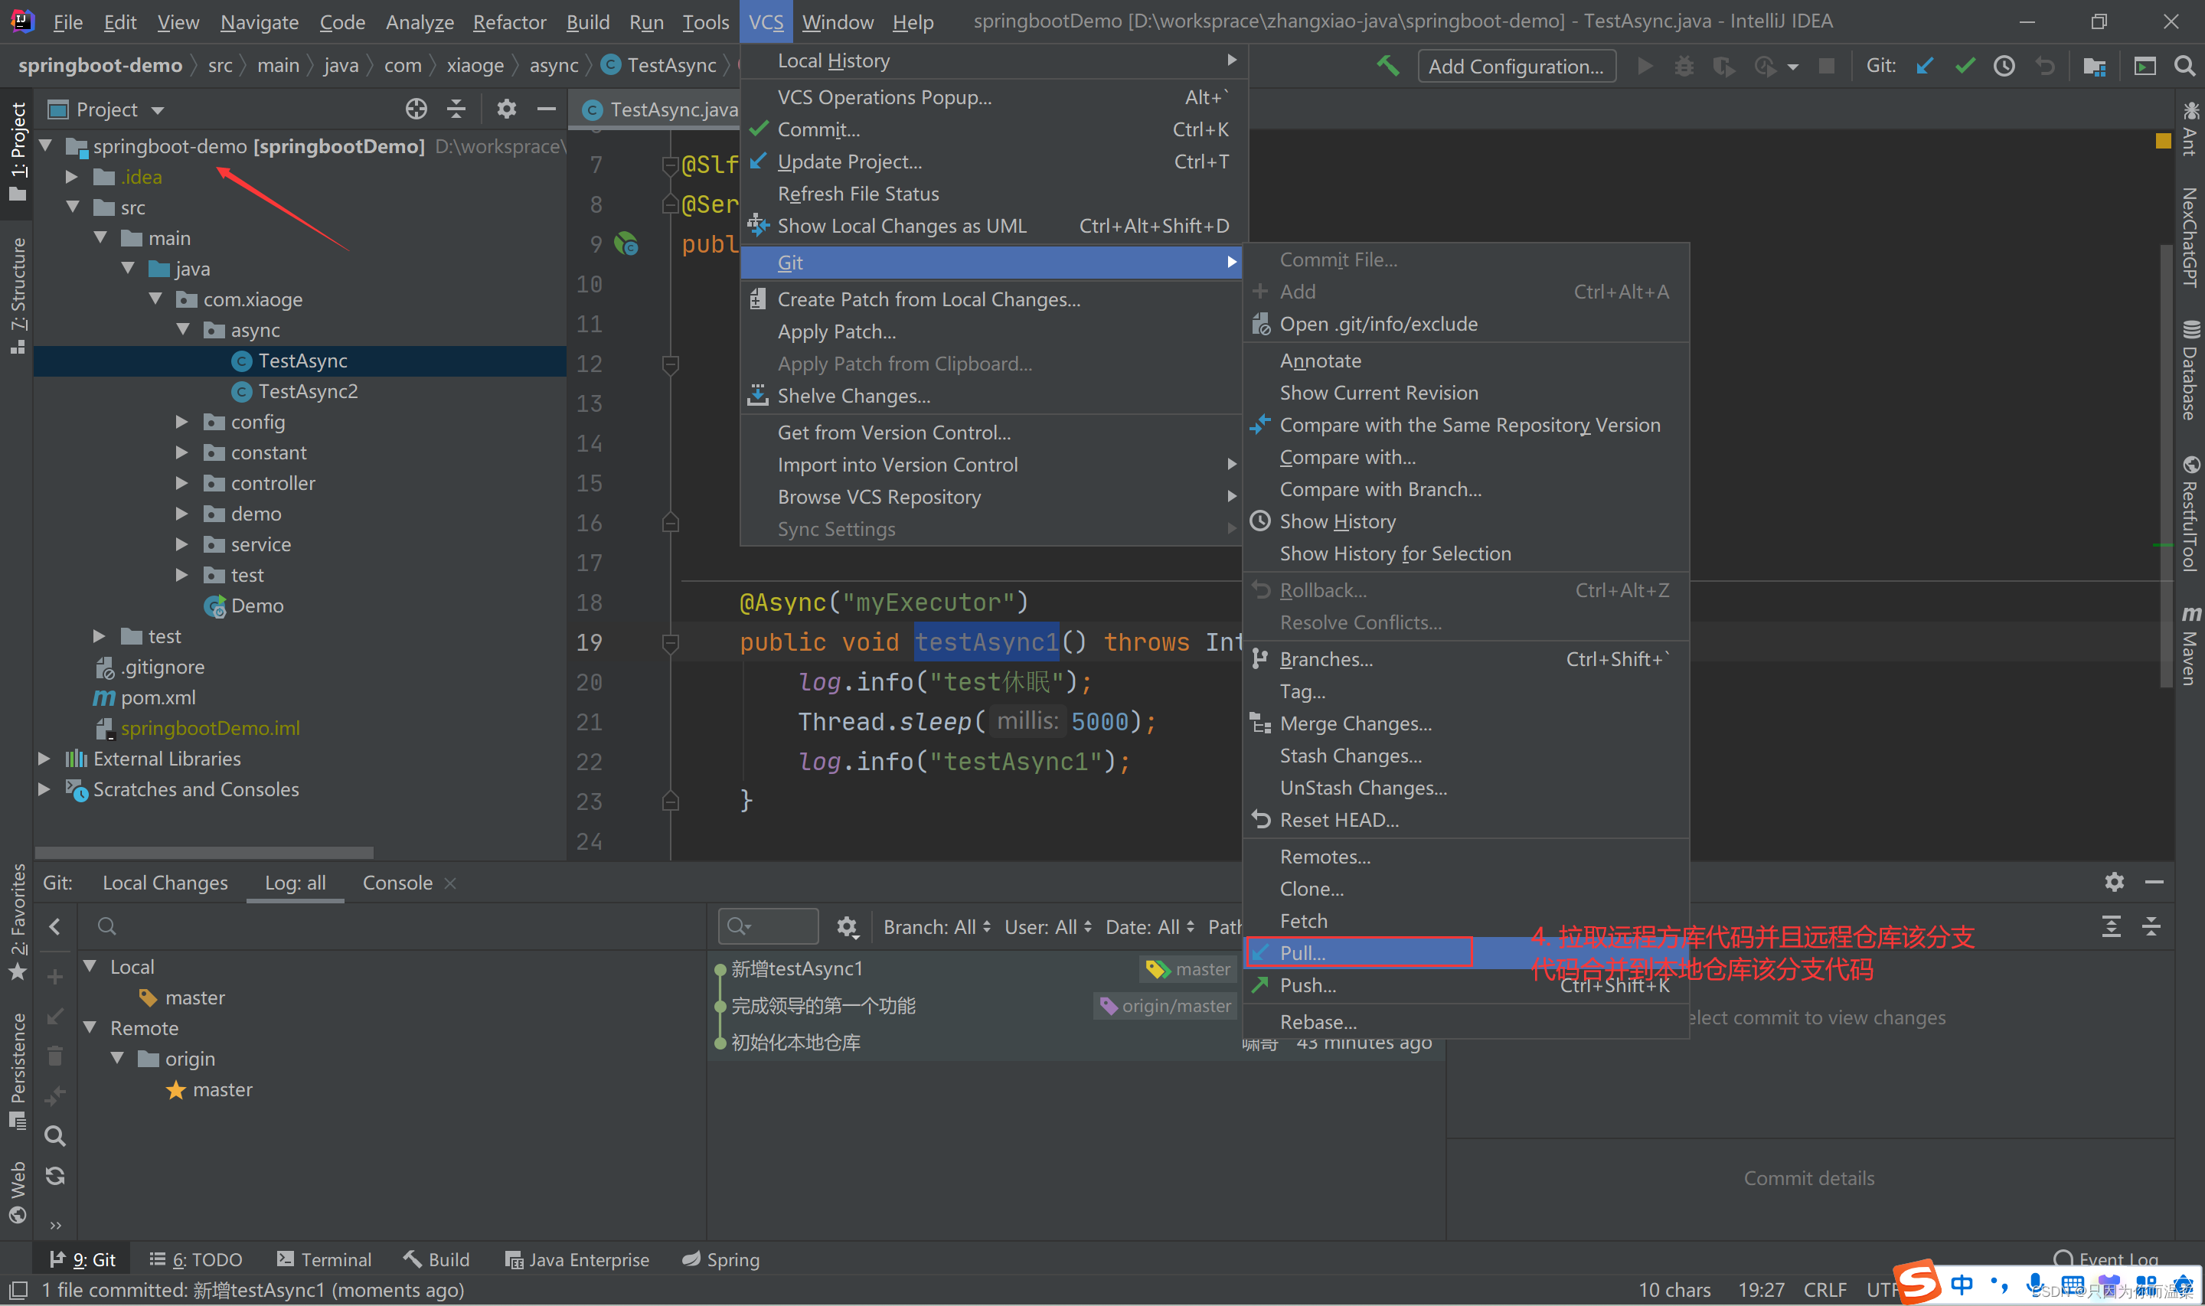
Task: Select the origin/master remote branch star item
Action: coord(210,1089)
